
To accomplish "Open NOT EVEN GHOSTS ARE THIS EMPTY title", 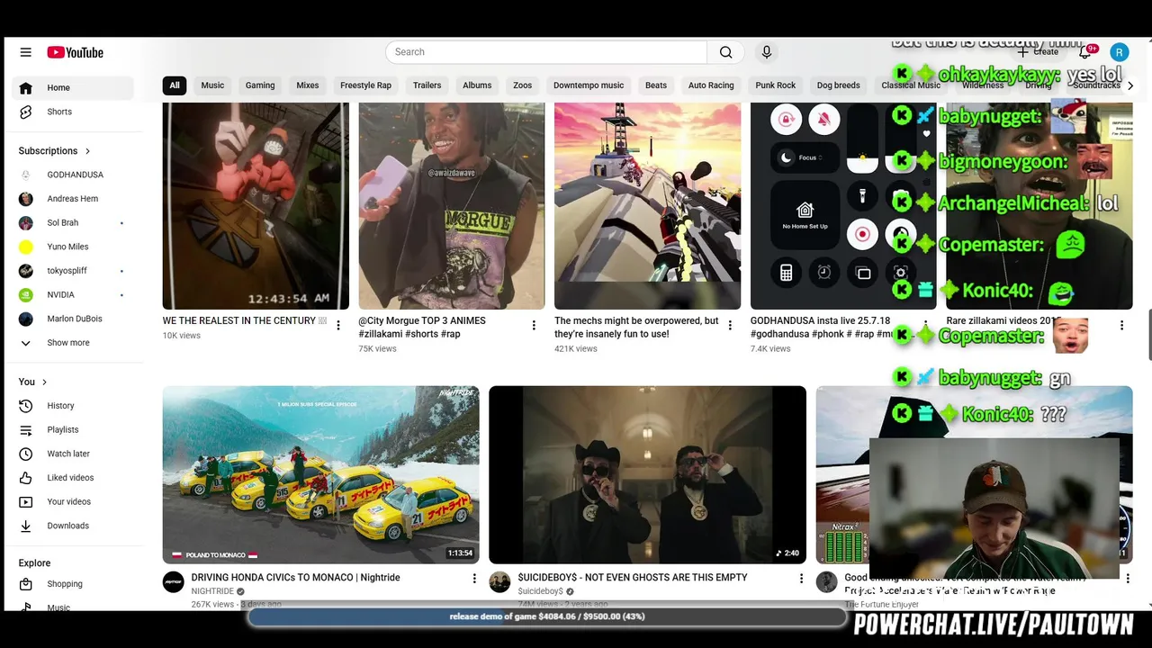I will (633, 578).
